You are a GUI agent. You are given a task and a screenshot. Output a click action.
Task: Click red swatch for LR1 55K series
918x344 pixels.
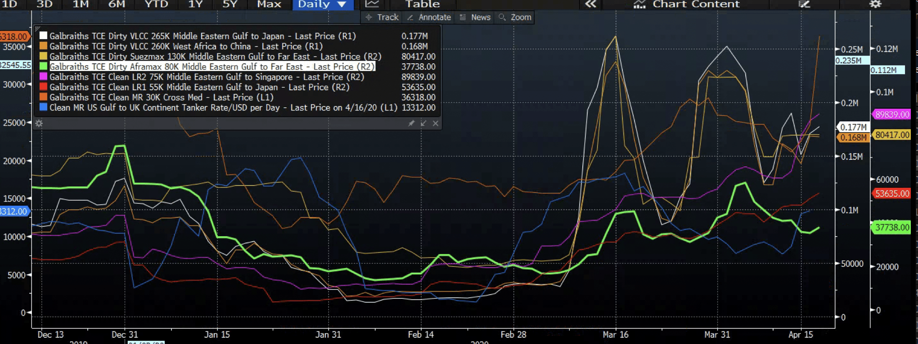pos(43,87)
